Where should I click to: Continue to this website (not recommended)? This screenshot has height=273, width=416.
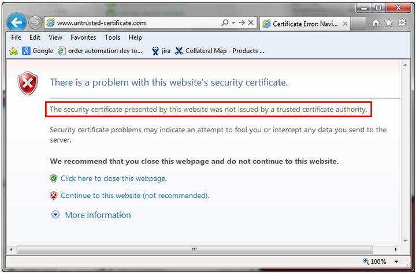(x=135, y=196)
